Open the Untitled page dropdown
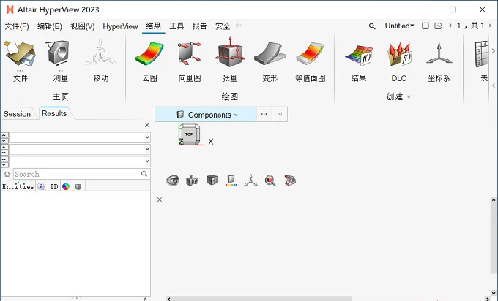 [x=399, y=26]
